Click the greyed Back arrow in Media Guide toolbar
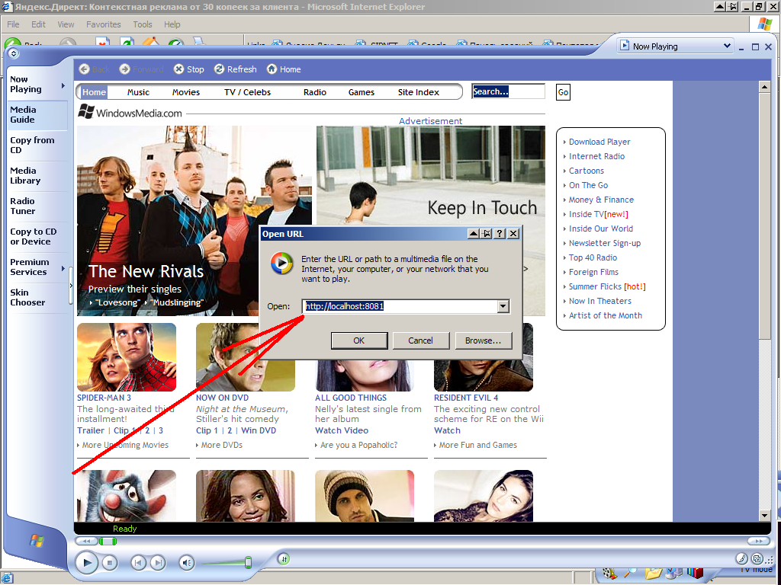Image resolution: width=781 pixels, height=585 pixels. click(x=84, y=69)
